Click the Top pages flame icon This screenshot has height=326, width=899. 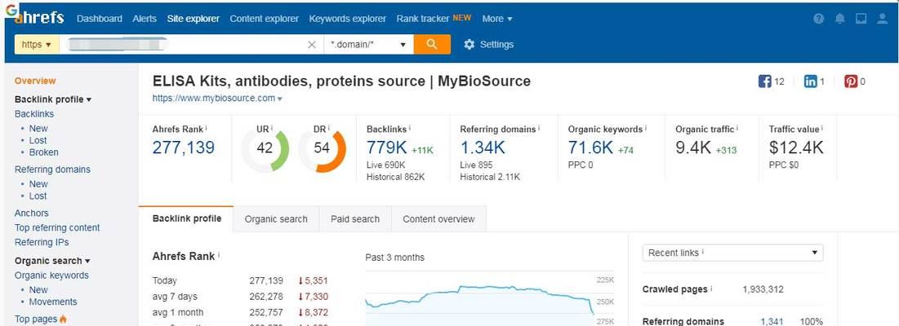pyautogui.click(x=63, y=319)
